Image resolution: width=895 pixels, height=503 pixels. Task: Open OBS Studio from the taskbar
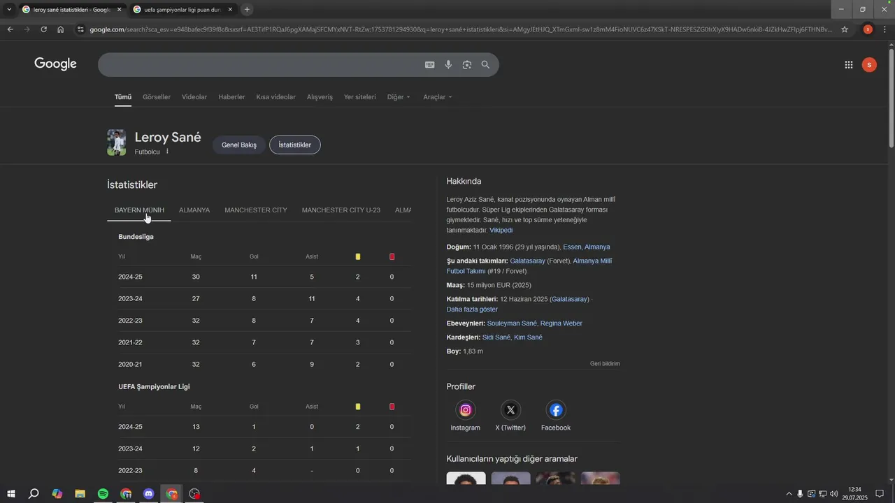195,494
